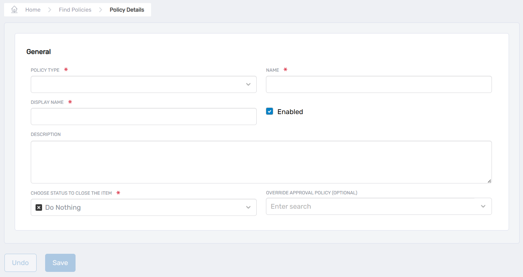The height and width of the screenshot is (277, 523).
Task: Click inside the Description text area
Action: click(x=261, y=162)
